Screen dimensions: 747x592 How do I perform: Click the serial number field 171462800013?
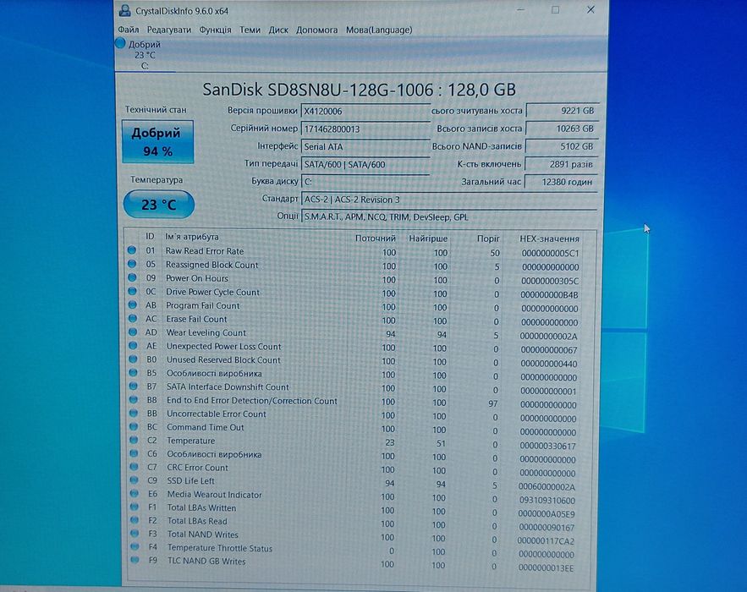[365, 129]
